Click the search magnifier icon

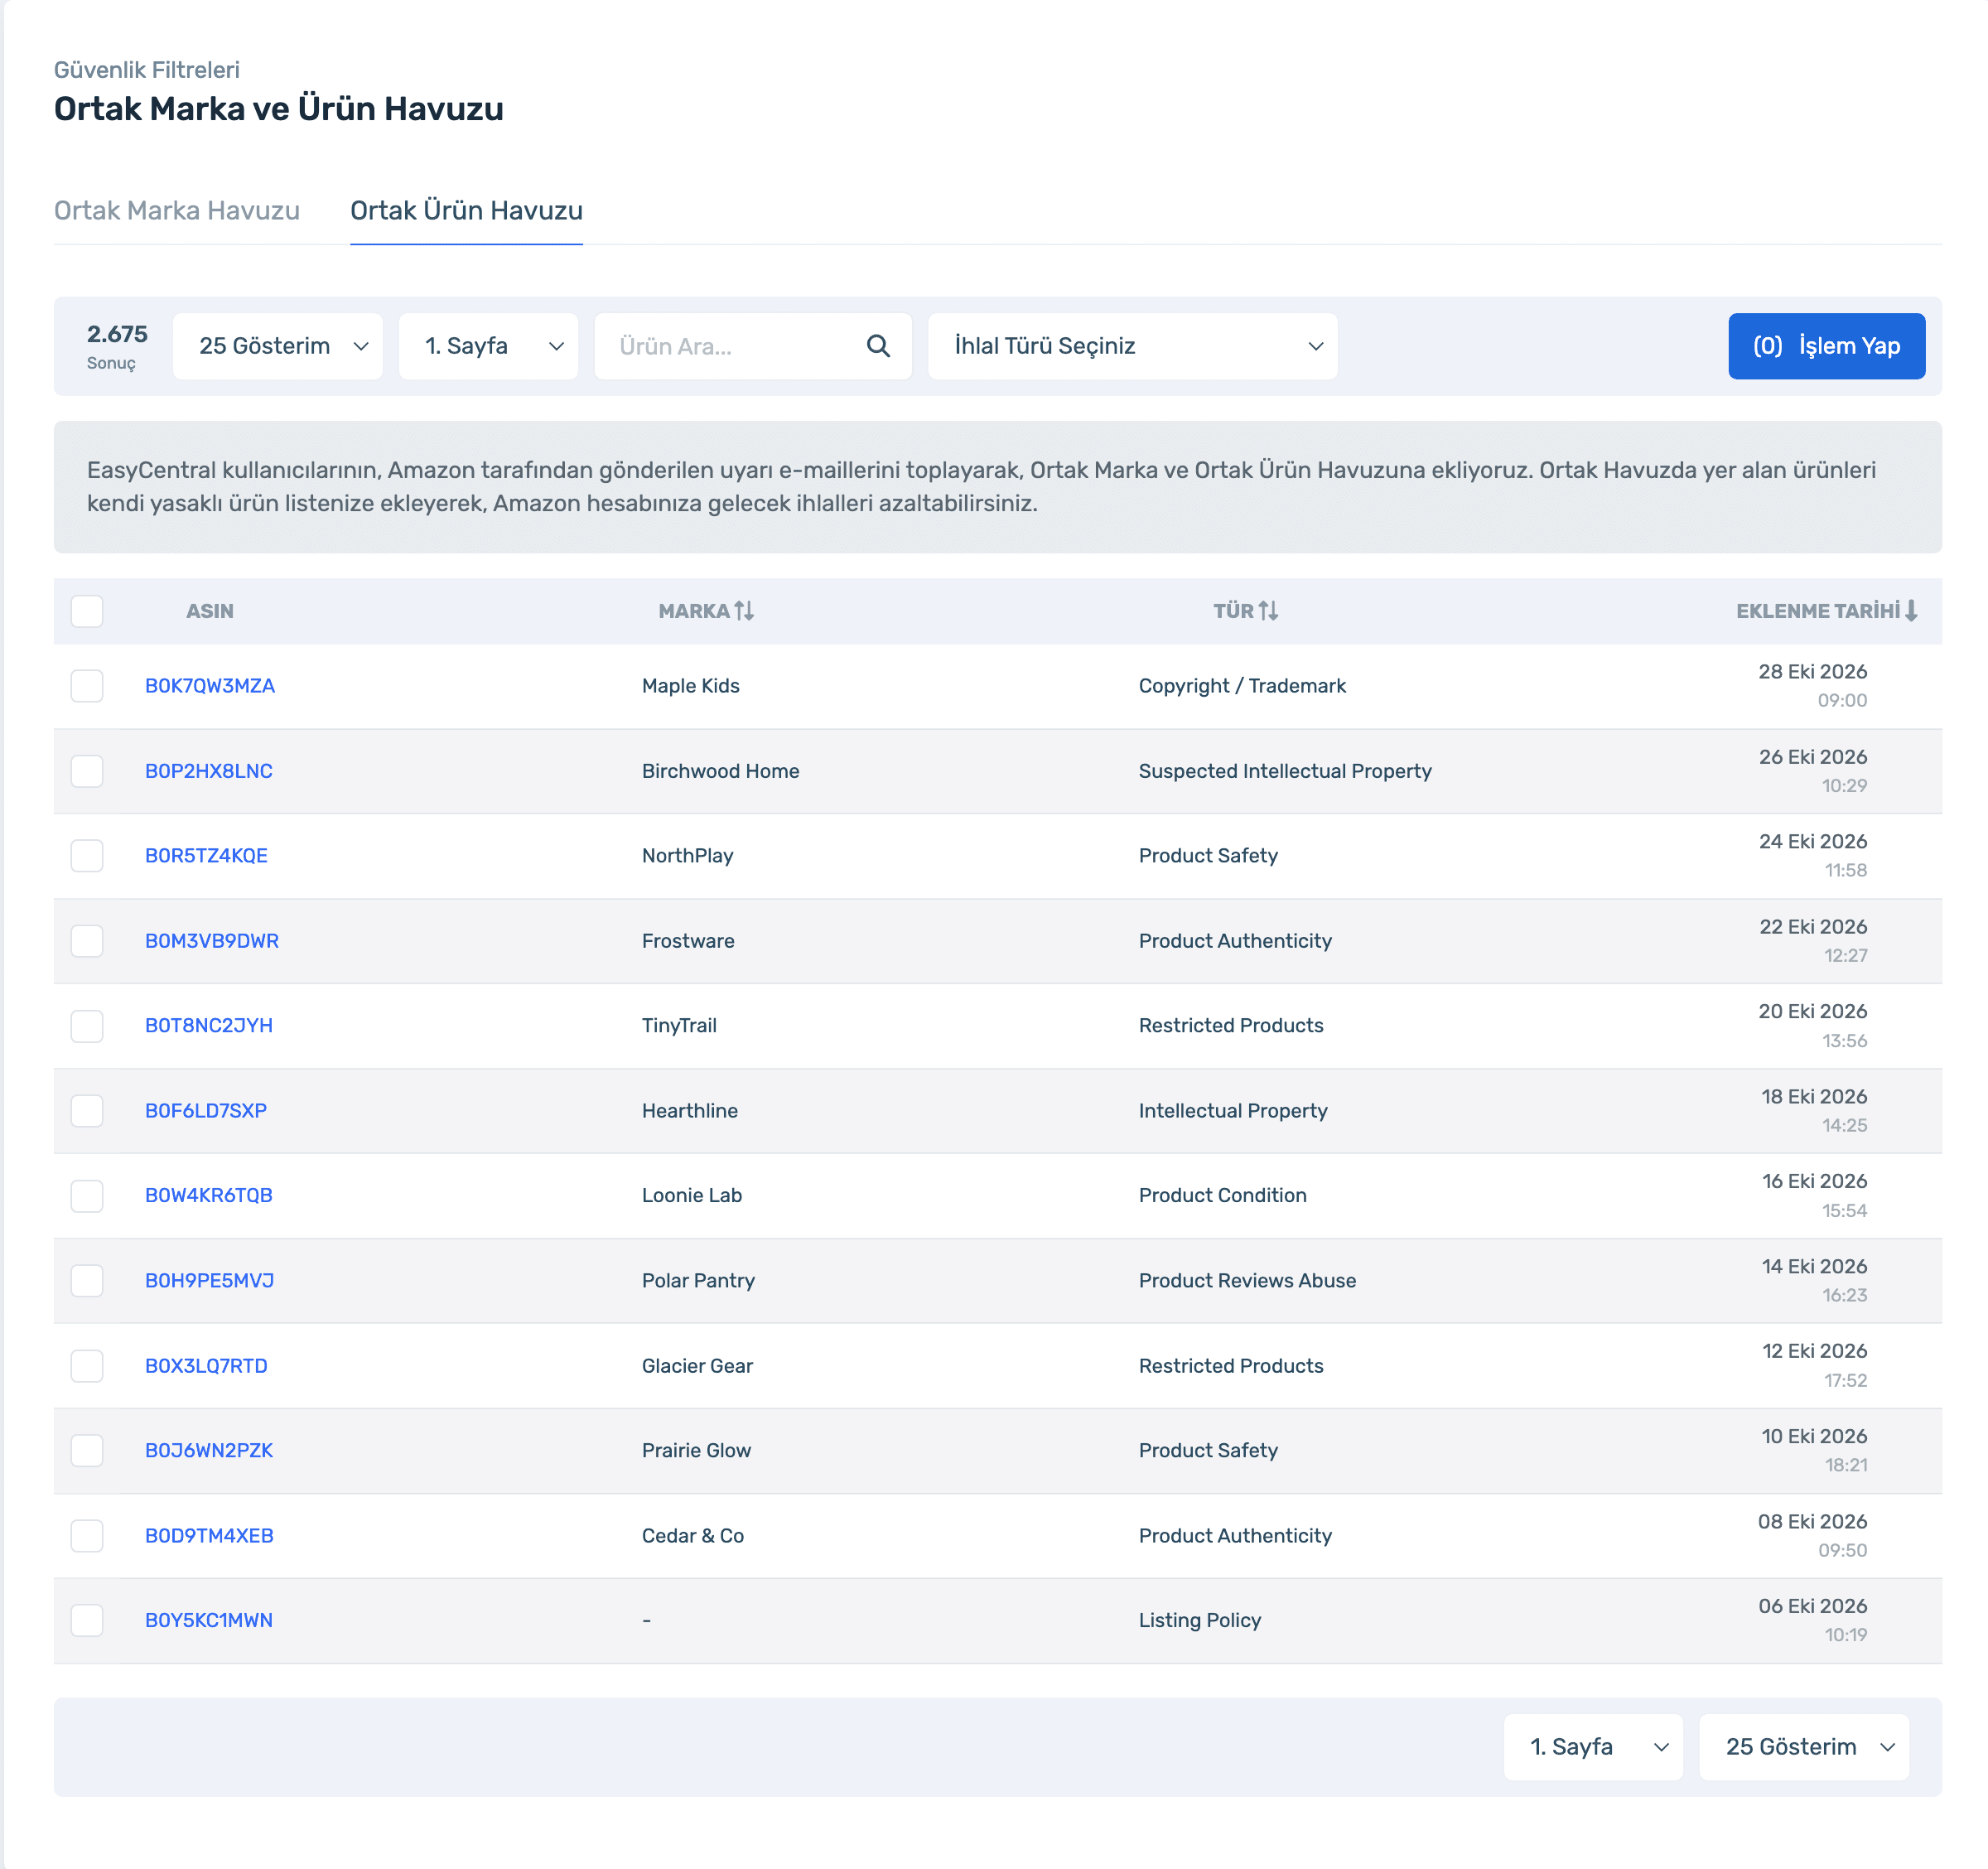coord(878,346)
